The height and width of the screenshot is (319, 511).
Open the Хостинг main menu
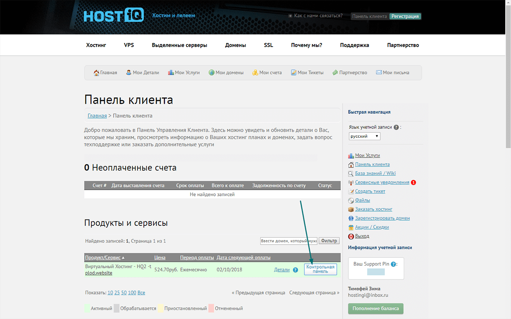(96, 45)
